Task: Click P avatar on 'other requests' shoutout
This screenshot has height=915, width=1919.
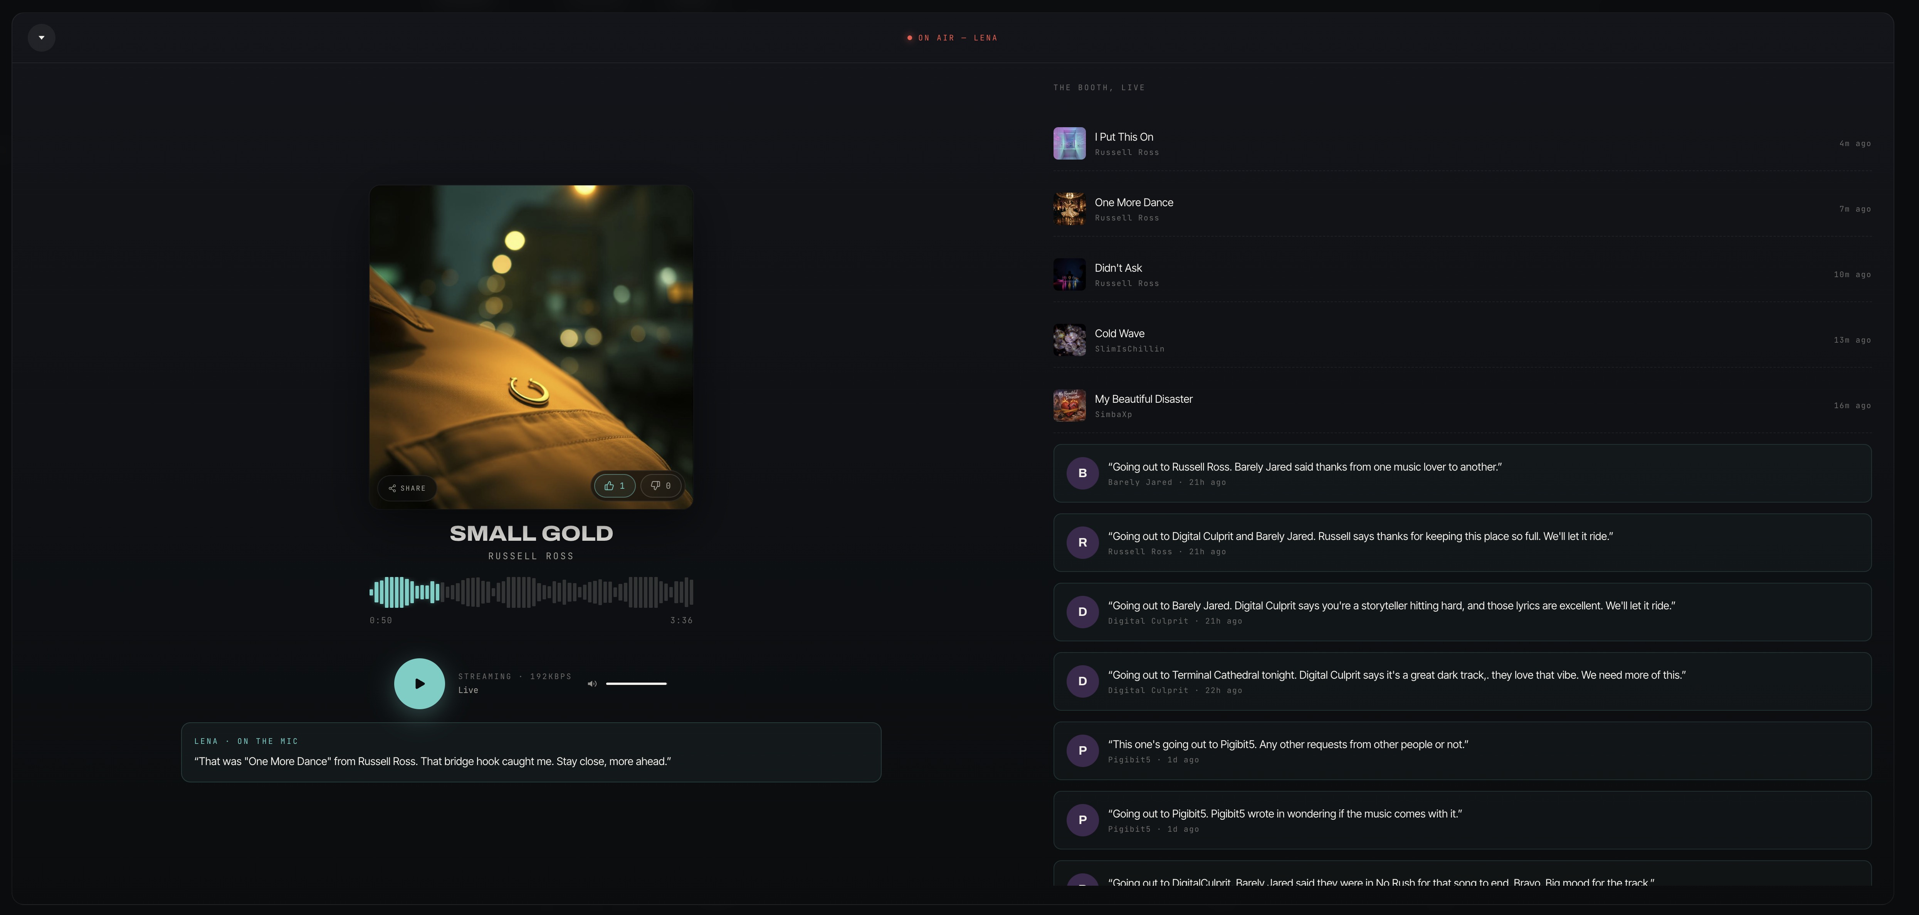Action: (x=1082, y=750)
